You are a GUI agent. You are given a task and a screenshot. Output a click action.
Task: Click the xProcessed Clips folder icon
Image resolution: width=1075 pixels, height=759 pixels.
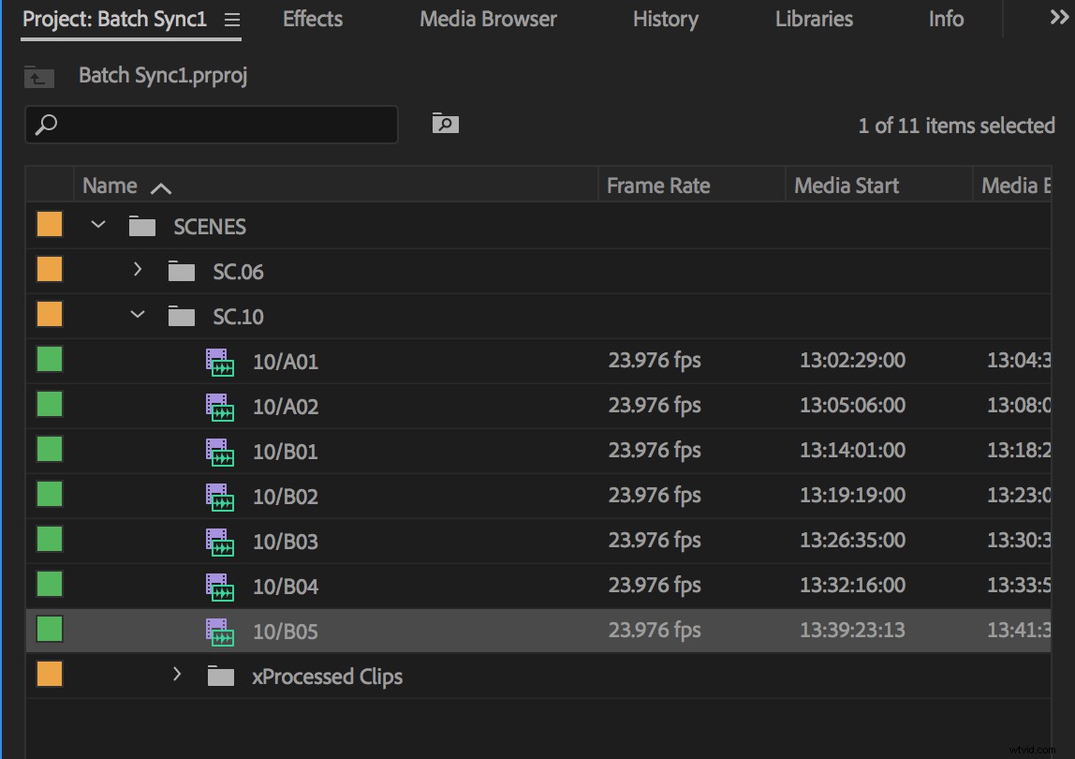pyautogui.click(x=221, y=676)
